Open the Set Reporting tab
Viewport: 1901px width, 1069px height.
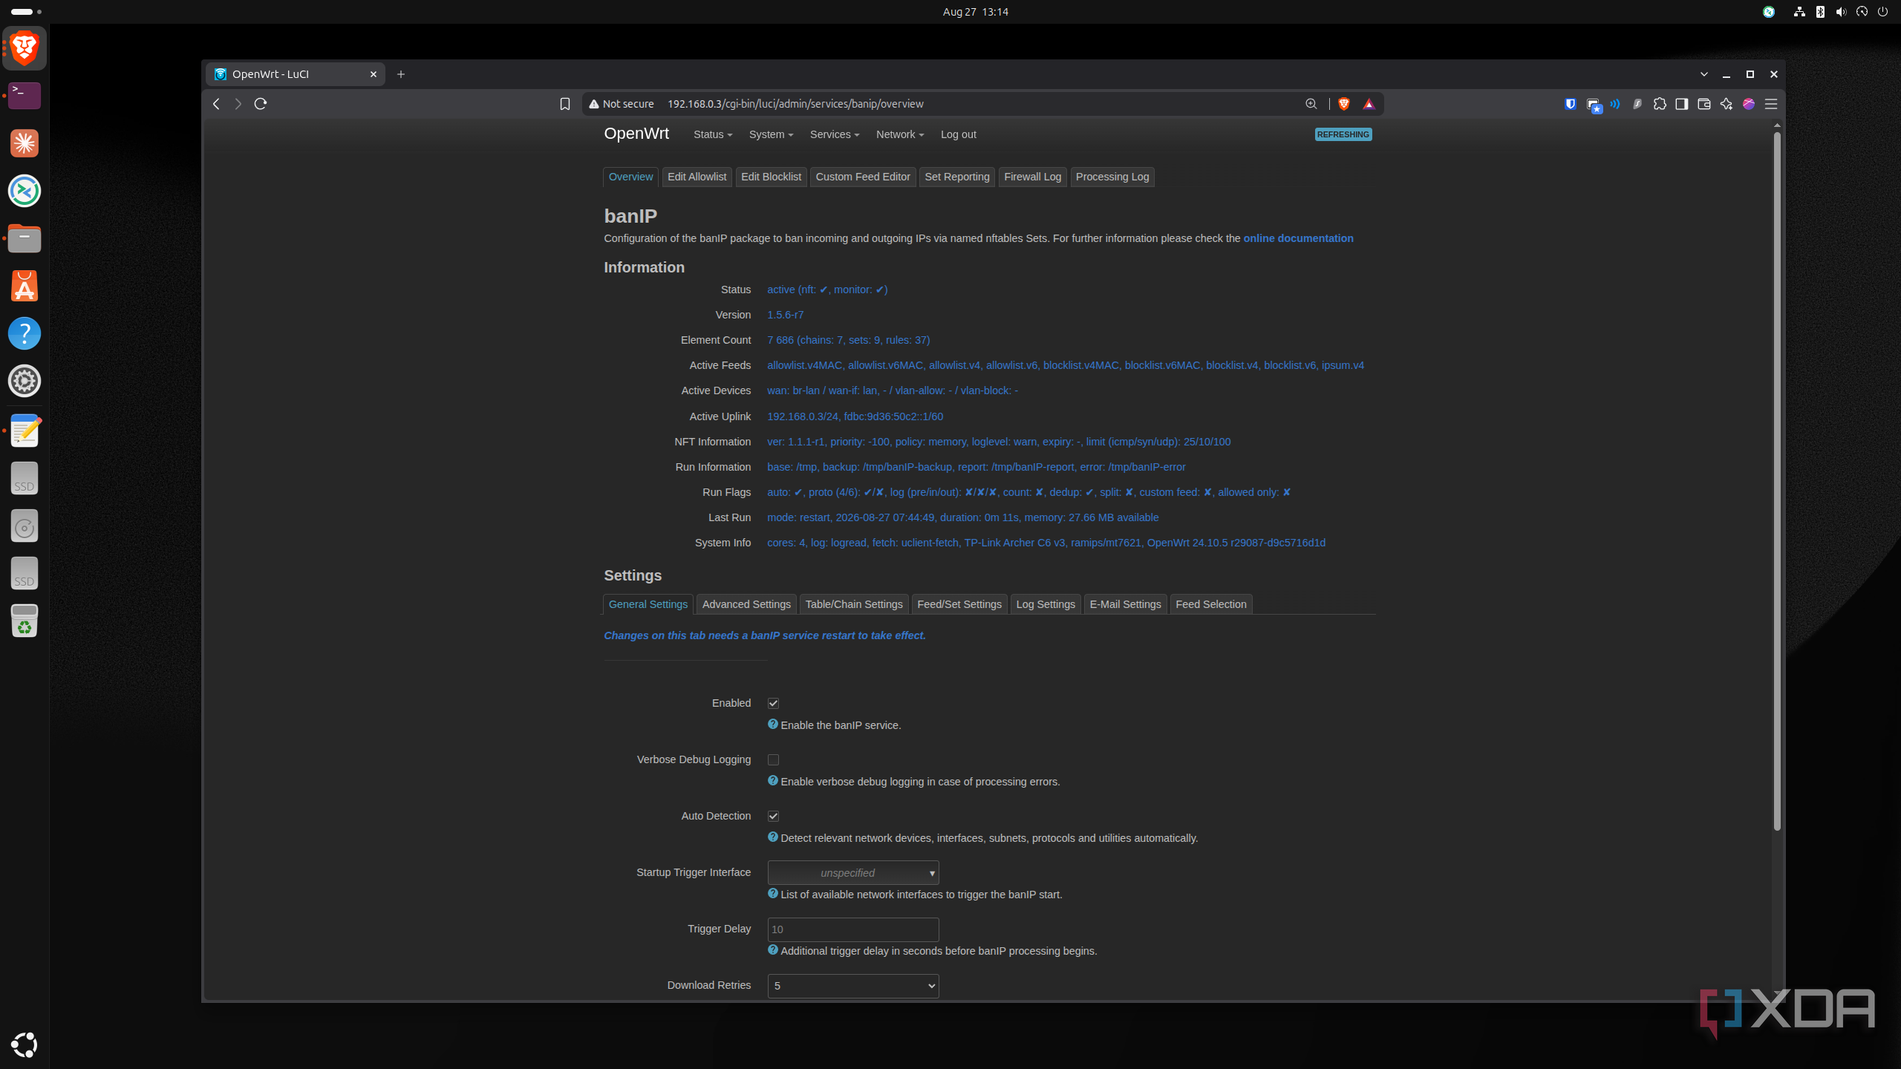pyautogui.click(x=957, y=177)
